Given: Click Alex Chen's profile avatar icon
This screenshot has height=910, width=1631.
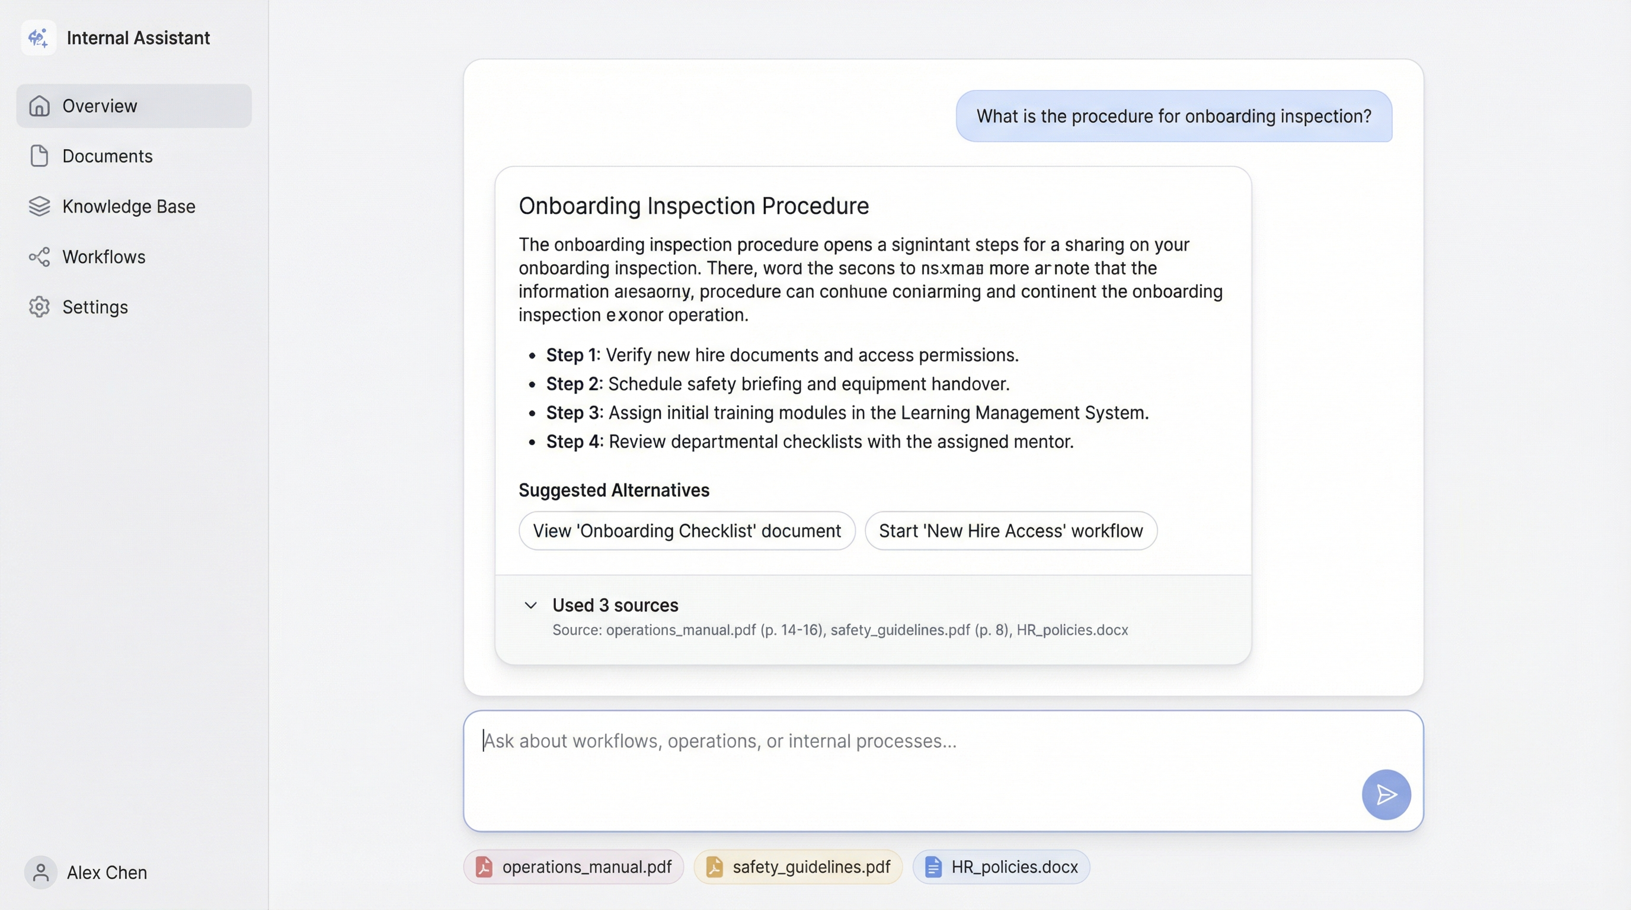Looking at the screenshot, I should 40,873.
